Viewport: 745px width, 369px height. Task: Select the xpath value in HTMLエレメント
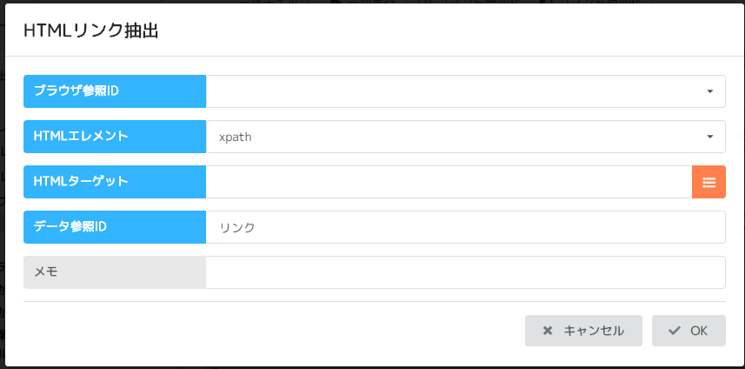tap(236, 137)
